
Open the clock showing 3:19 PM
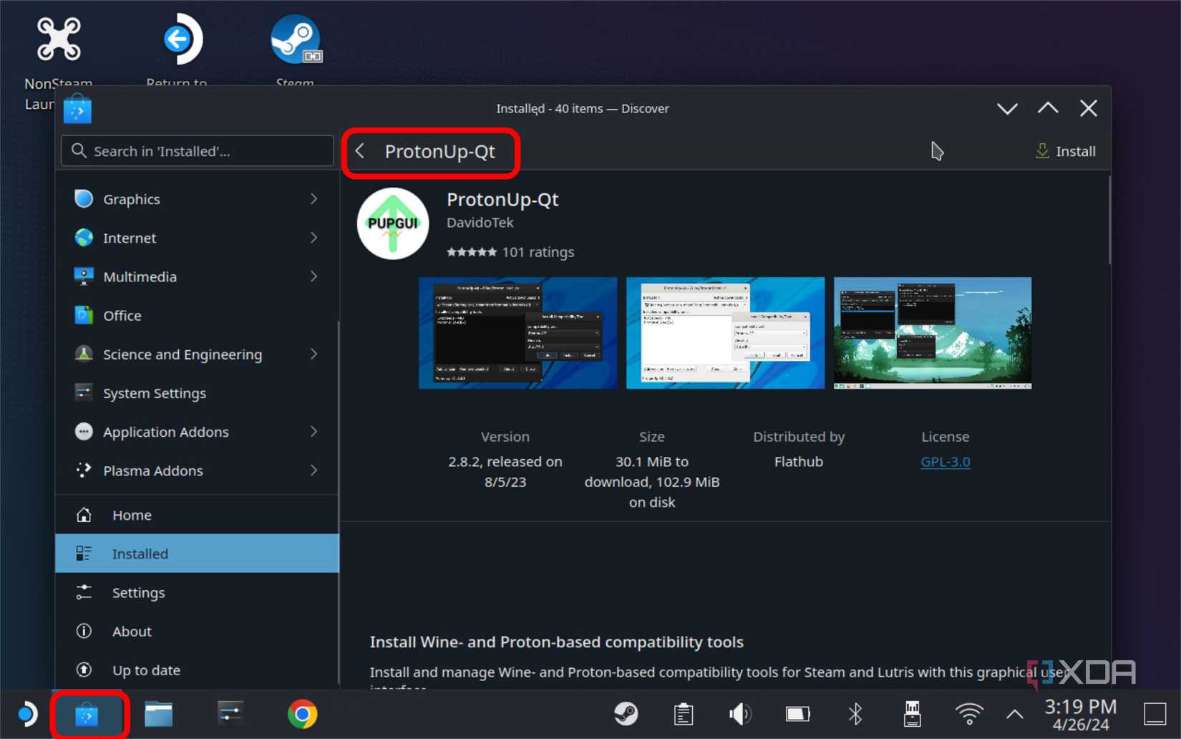point(1081,715)
